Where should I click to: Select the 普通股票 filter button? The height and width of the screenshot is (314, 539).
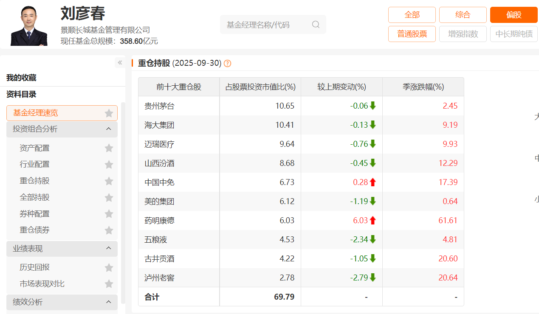coord(412,34)
